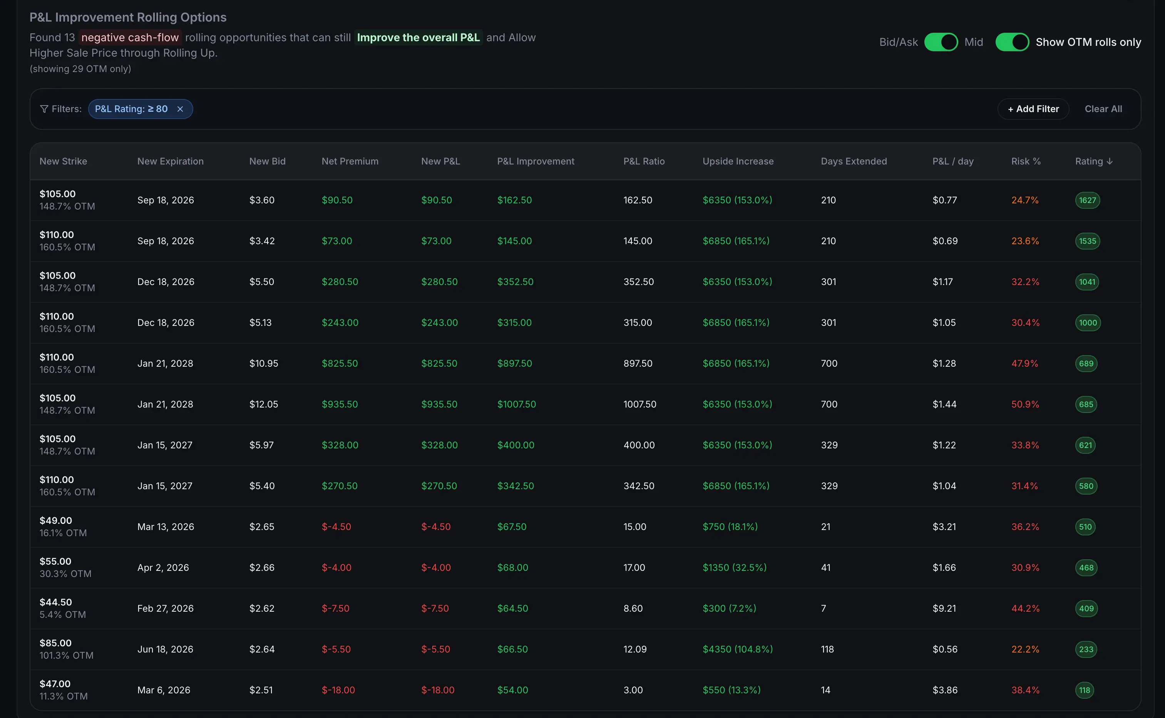Remove the P&L Rating ≥ 80 filter
This screenshot has width=1165, height=718.
click(x=180, y=109)
